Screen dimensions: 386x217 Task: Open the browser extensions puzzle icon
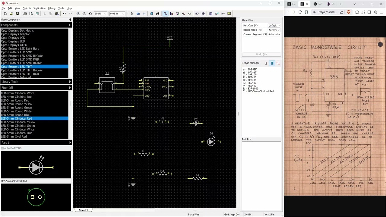(x=357, y=12)
